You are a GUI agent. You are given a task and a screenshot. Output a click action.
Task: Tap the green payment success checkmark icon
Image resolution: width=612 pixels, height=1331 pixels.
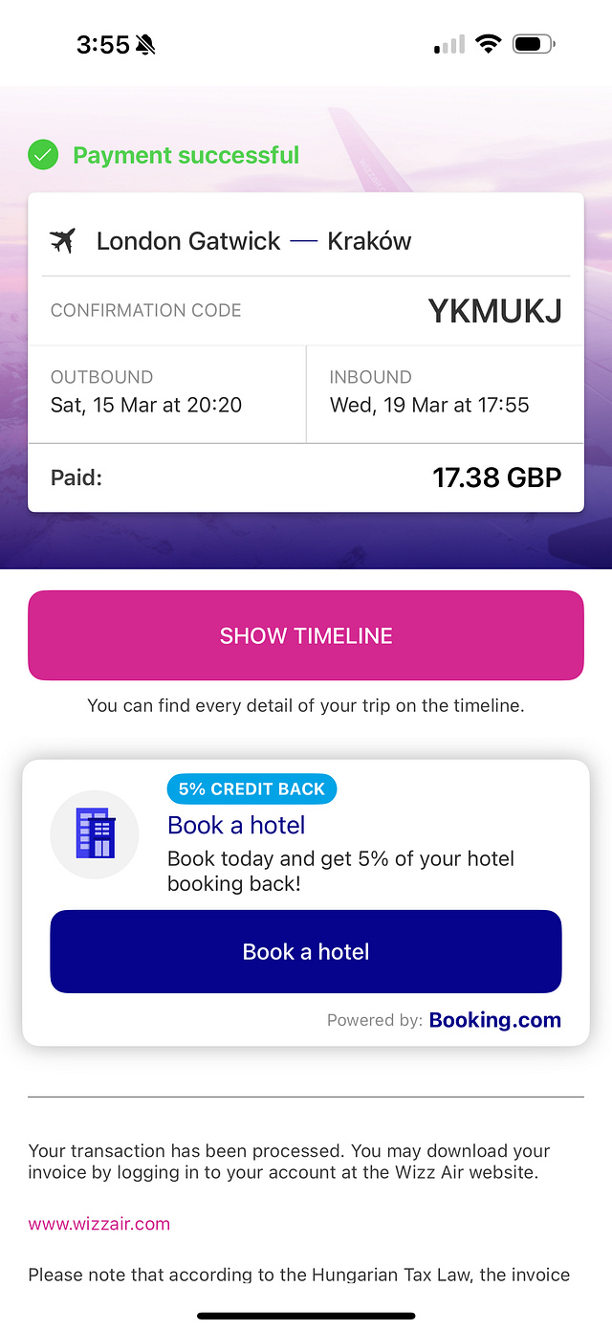point(43,155)
